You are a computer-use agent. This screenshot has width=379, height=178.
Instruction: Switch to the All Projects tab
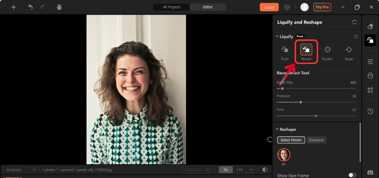171,7
